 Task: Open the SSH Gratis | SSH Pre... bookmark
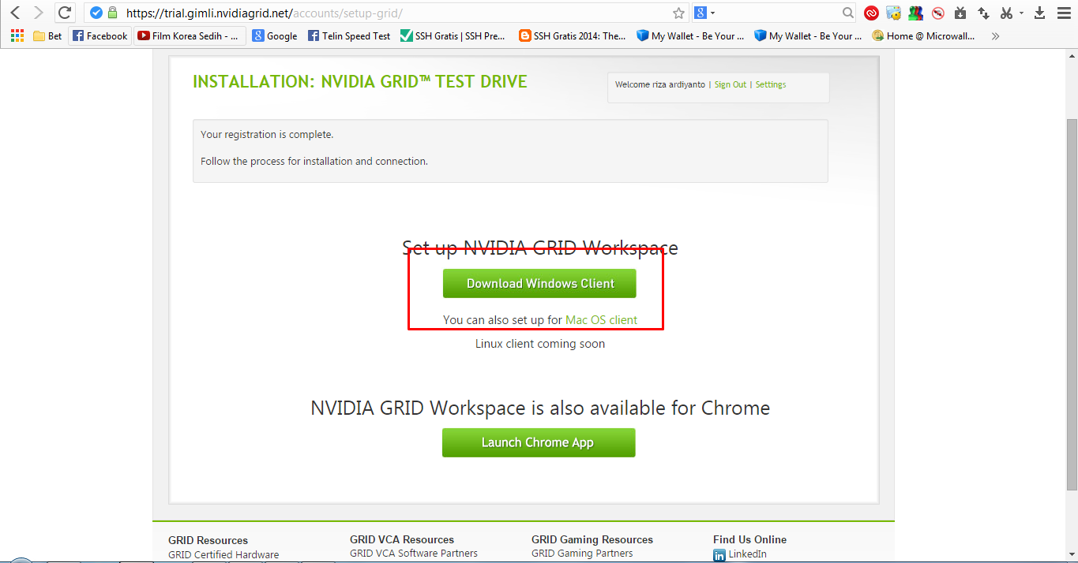[453, 35]
